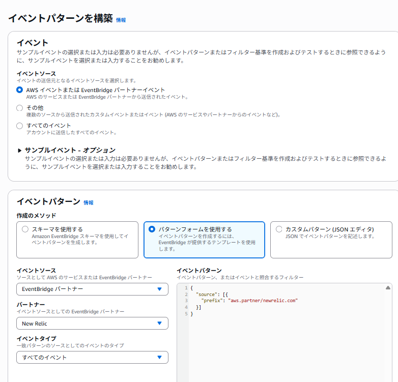Select スキーマを使用する method option
398x382 pixels.
pyautogui.click(x=25, y=229)
